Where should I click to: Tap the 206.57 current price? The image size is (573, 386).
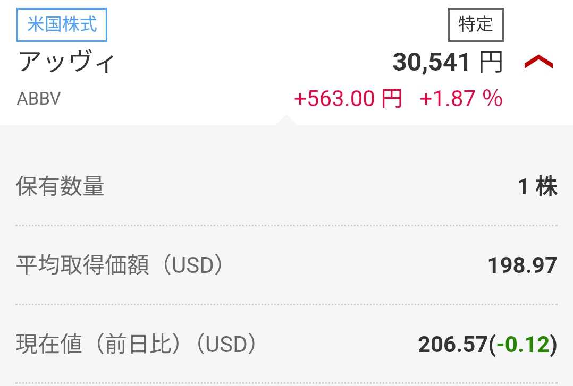tap(452, 345)
